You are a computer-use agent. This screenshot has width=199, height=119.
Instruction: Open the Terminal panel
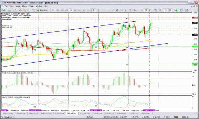[29, 10]
